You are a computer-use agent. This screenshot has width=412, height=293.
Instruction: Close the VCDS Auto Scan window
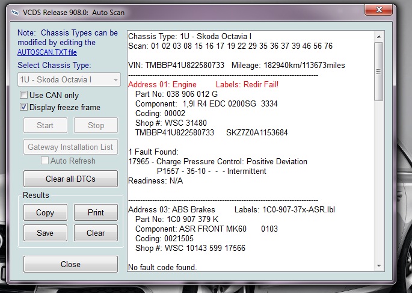pos(379,10)
